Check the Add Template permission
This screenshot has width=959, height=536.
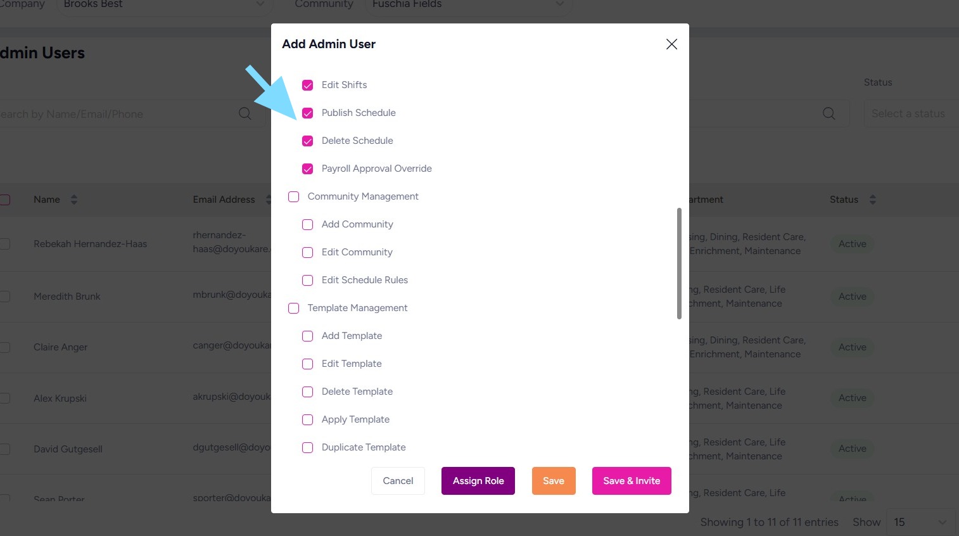pyautogui.click(x=308, y=336)
